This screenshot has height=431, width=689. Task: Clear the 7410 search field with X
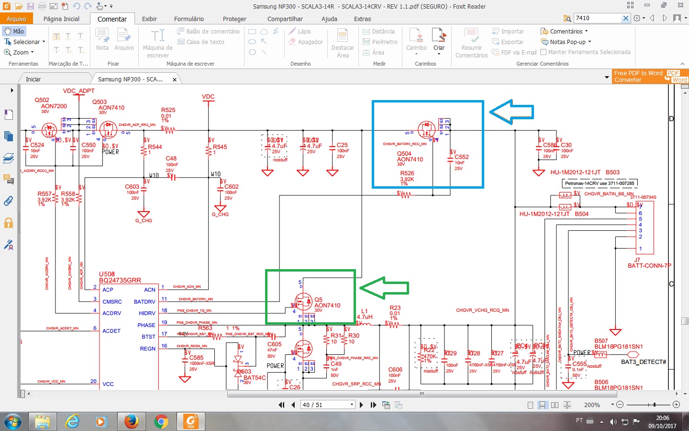coord(625,18)
